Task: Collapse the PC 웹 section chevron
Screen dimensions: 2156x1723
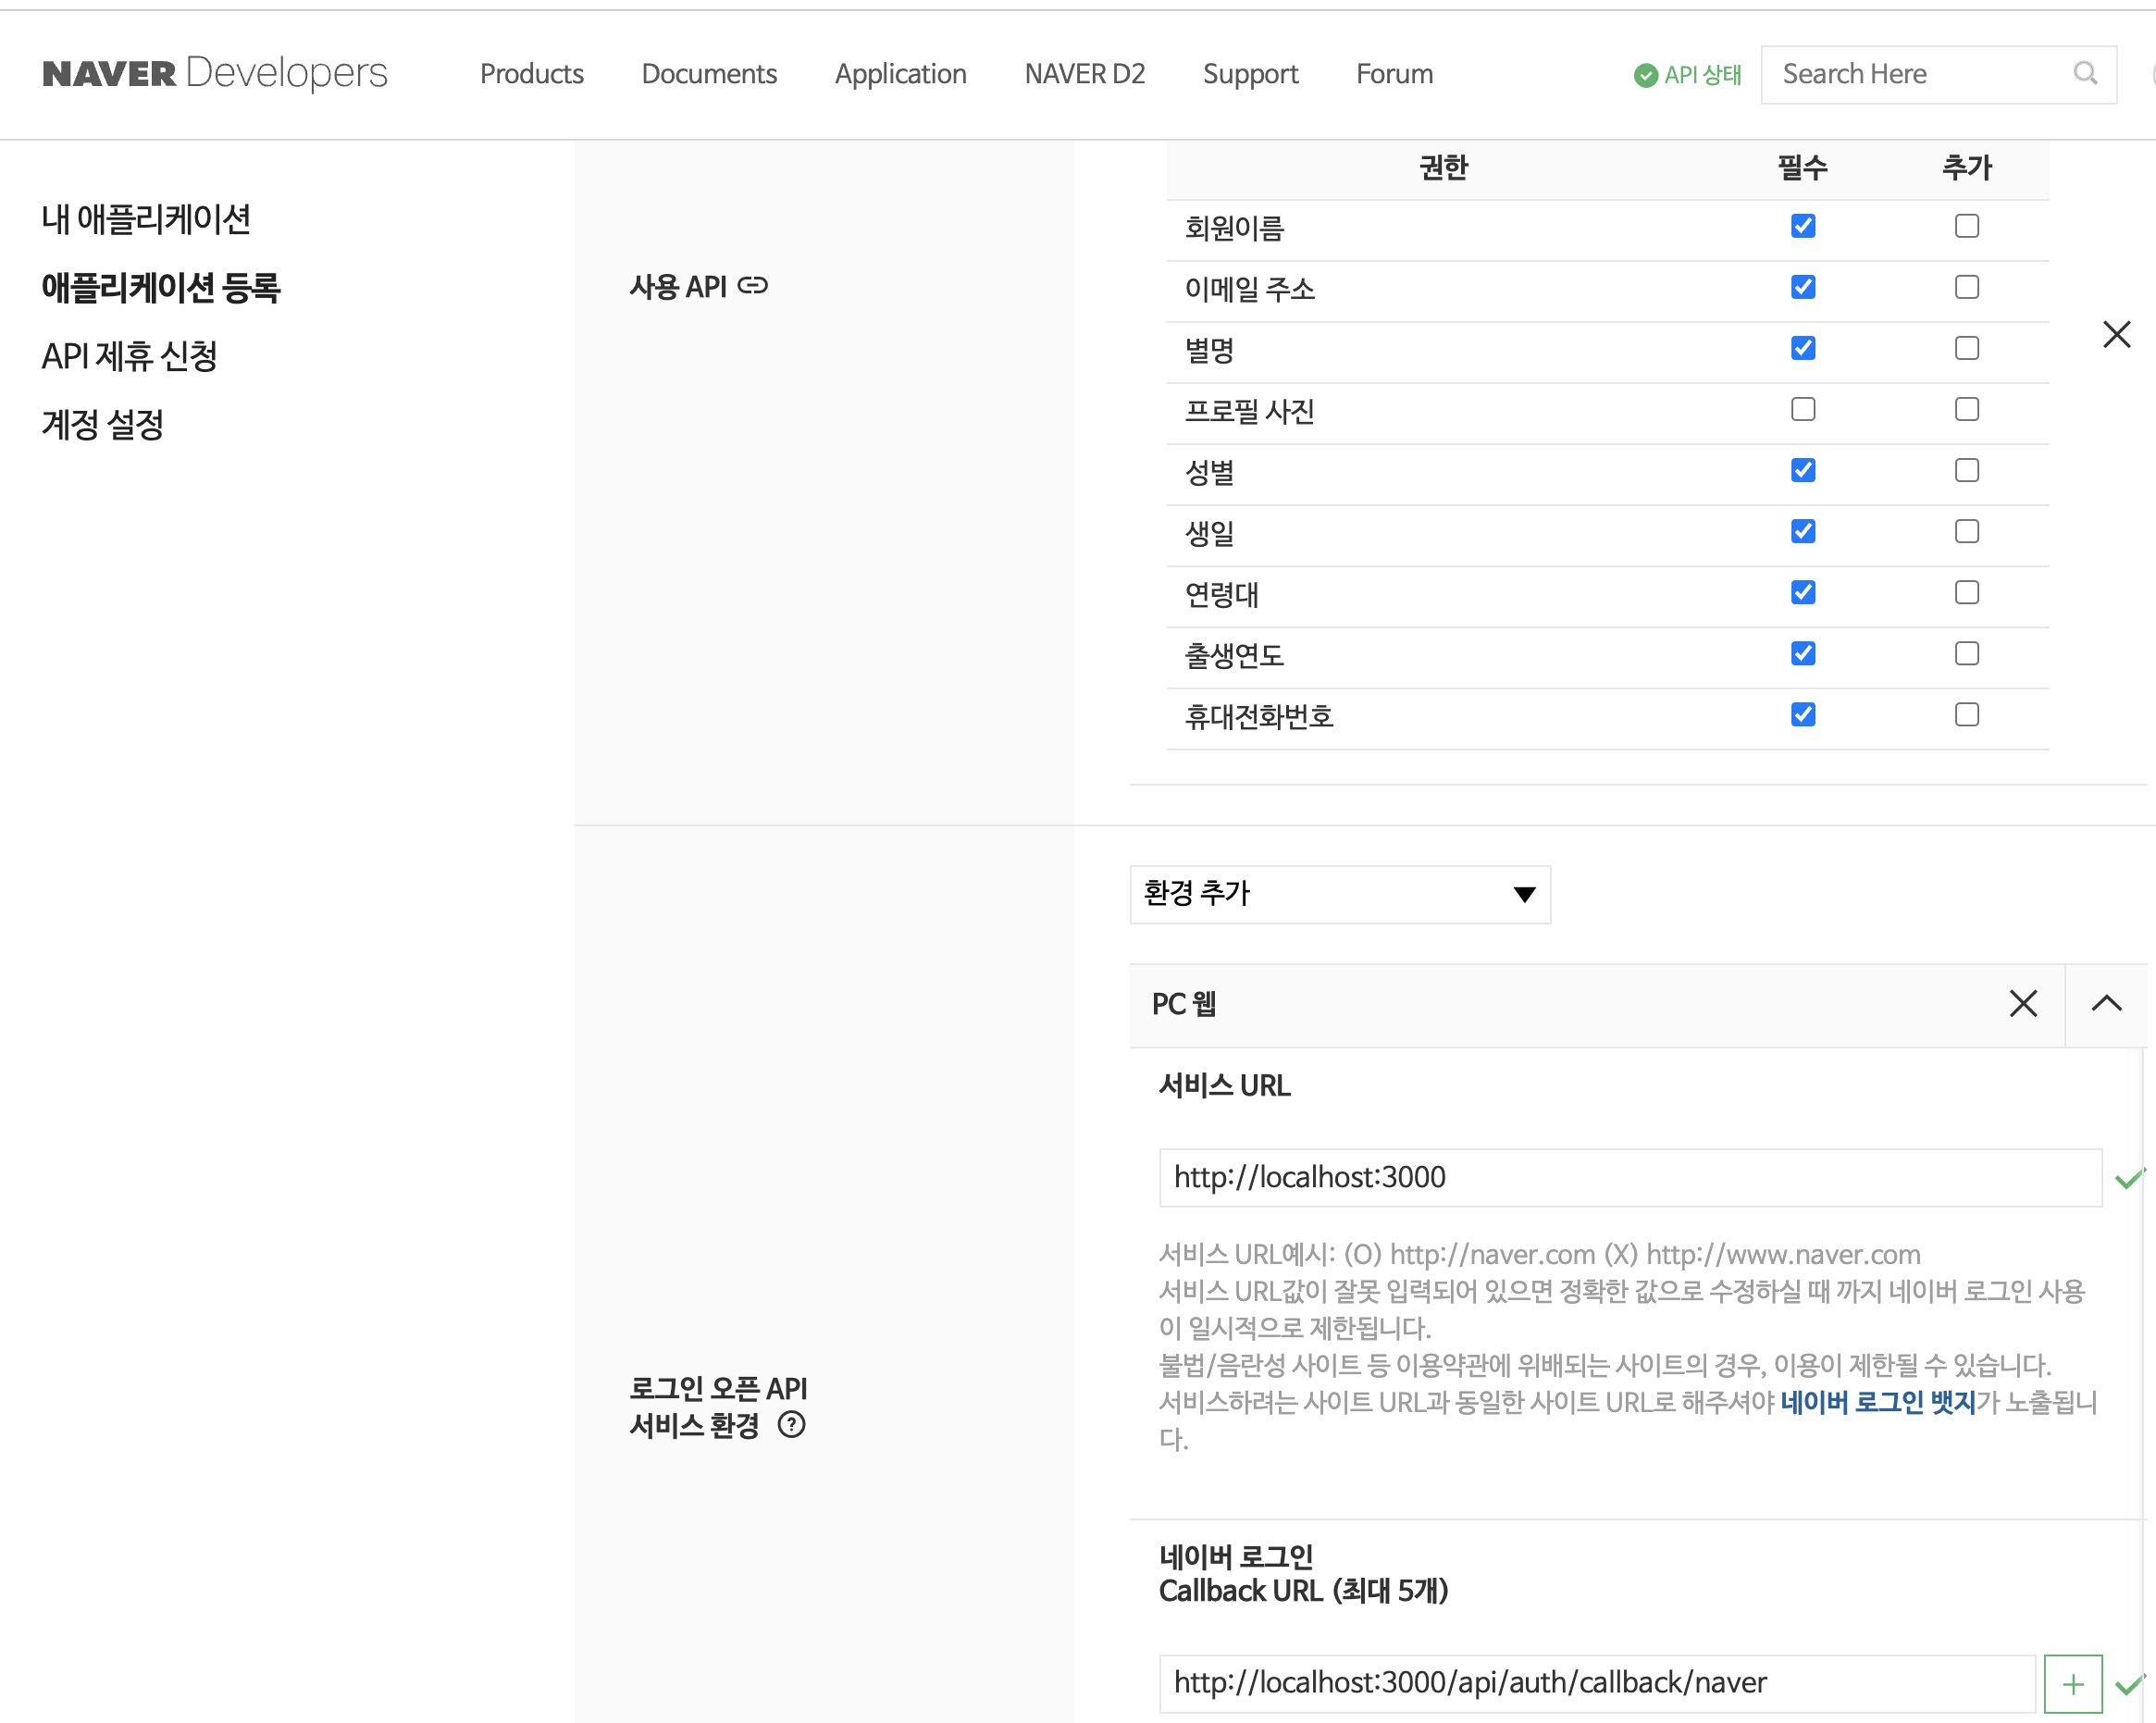Action: click(2106, 1004)
